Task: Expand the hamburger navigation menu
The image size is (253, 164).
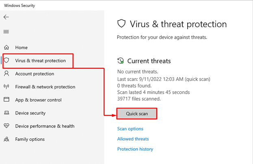Action: (x=6, y=32)
